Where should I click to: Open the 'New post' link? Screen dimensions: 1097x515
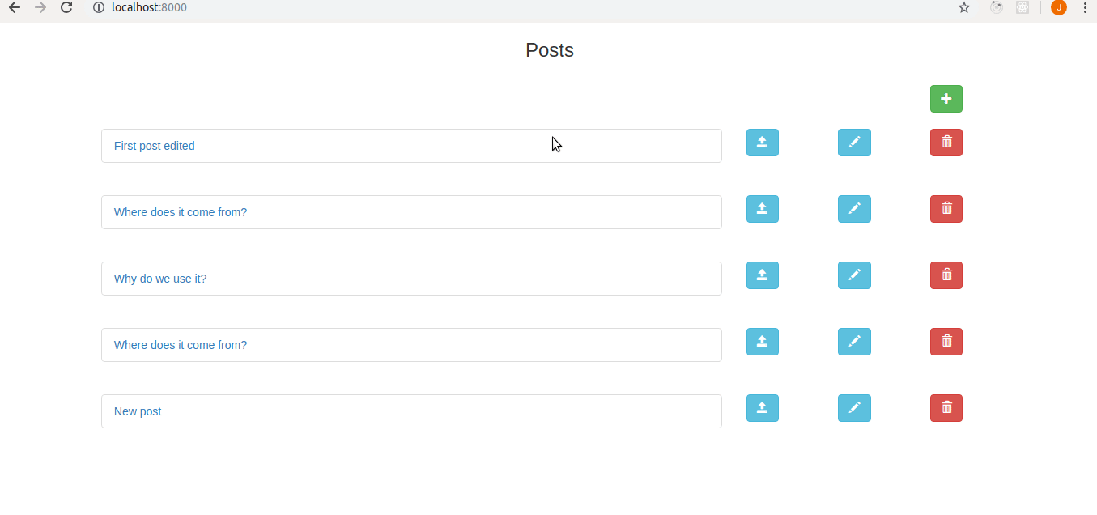[x=138, y=411]
